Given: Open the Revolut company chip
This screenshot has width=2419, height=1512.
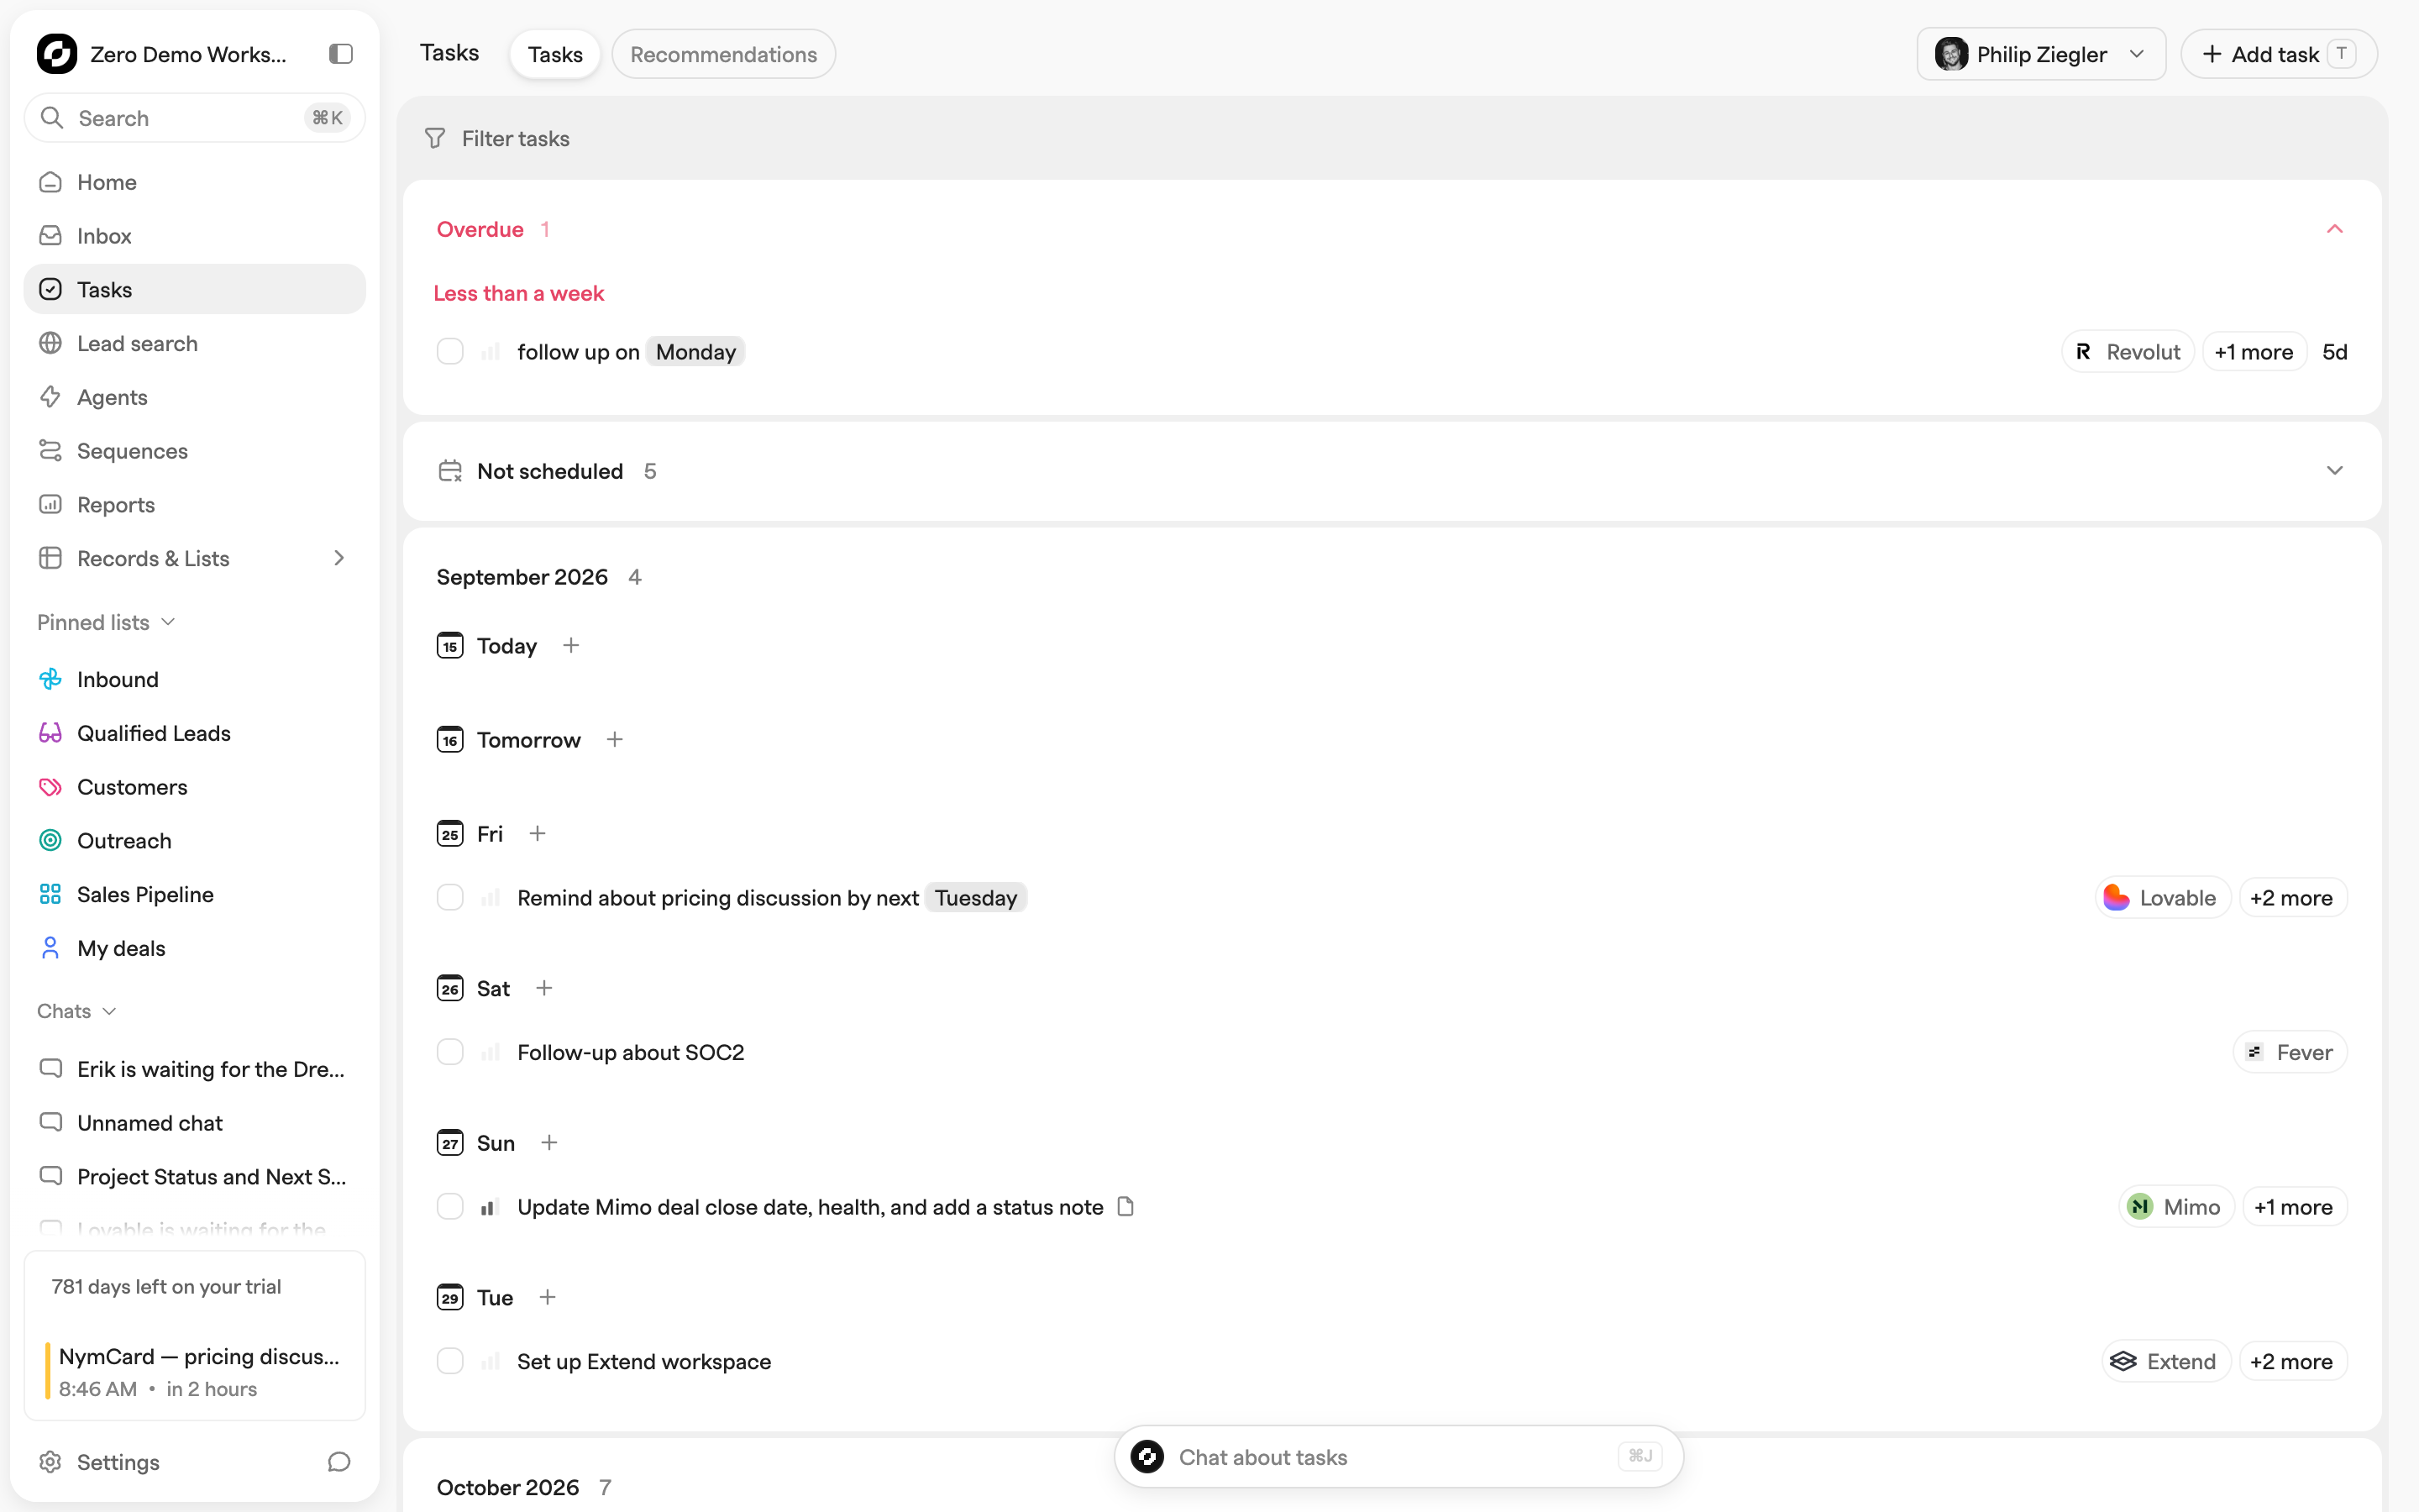Looking at the screenshot, I should pyautogui.click(x=2128, y=352).
